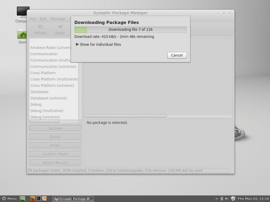Open the Edit menu
Screen dimensions: 270x202
[43, 19]
